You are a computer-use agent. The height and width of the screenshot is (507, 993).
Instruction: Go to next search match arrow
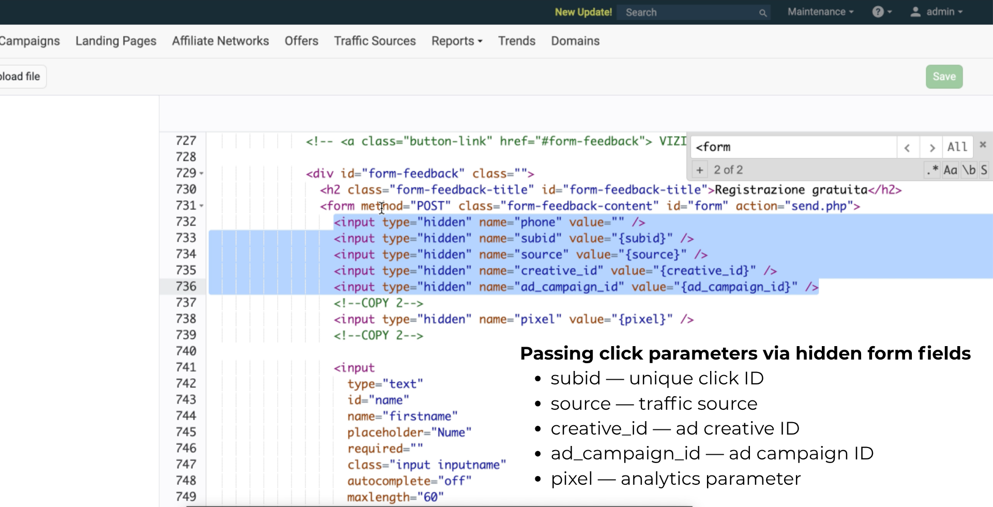(x=931, y=148)
